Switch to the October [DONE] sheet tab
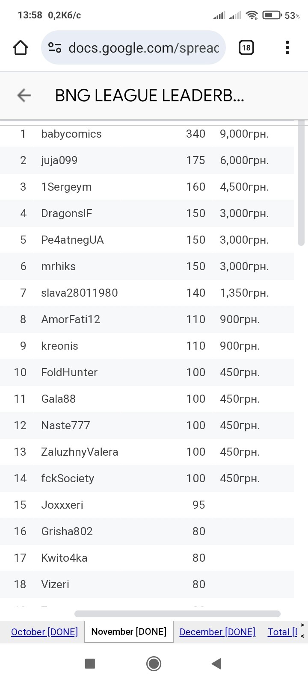The height and width of the screenshot is (684, 308). tap(44, 632)
